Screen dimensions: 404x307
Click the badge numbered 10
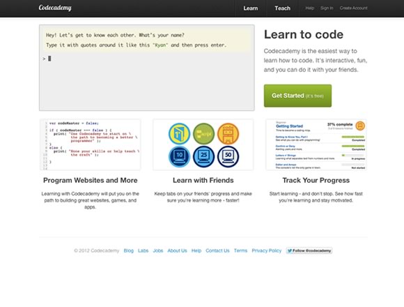point(179,156)
